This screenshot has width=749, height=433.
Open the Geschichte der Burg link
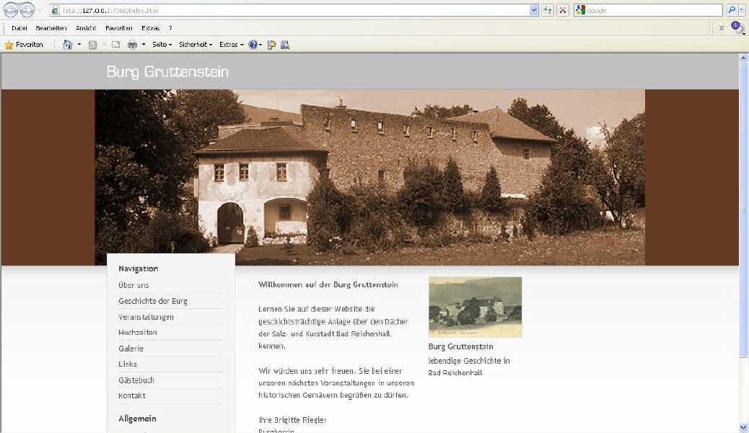tap(153, 301)
